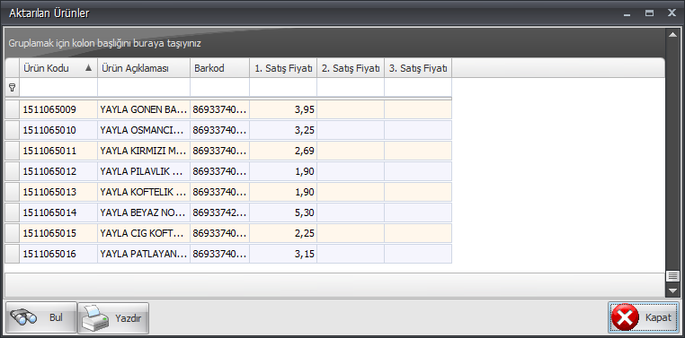Minimize the Aktarılan Ürünler window
685x338 pixels.
tap(627, 14)
